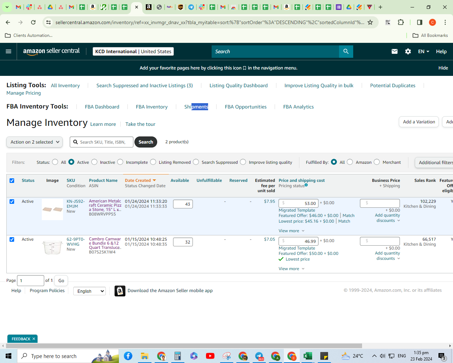Launch Facebook from the taskbar
Image resolution: width=453 pixels, height=363 pixels.
pos(128,356)
